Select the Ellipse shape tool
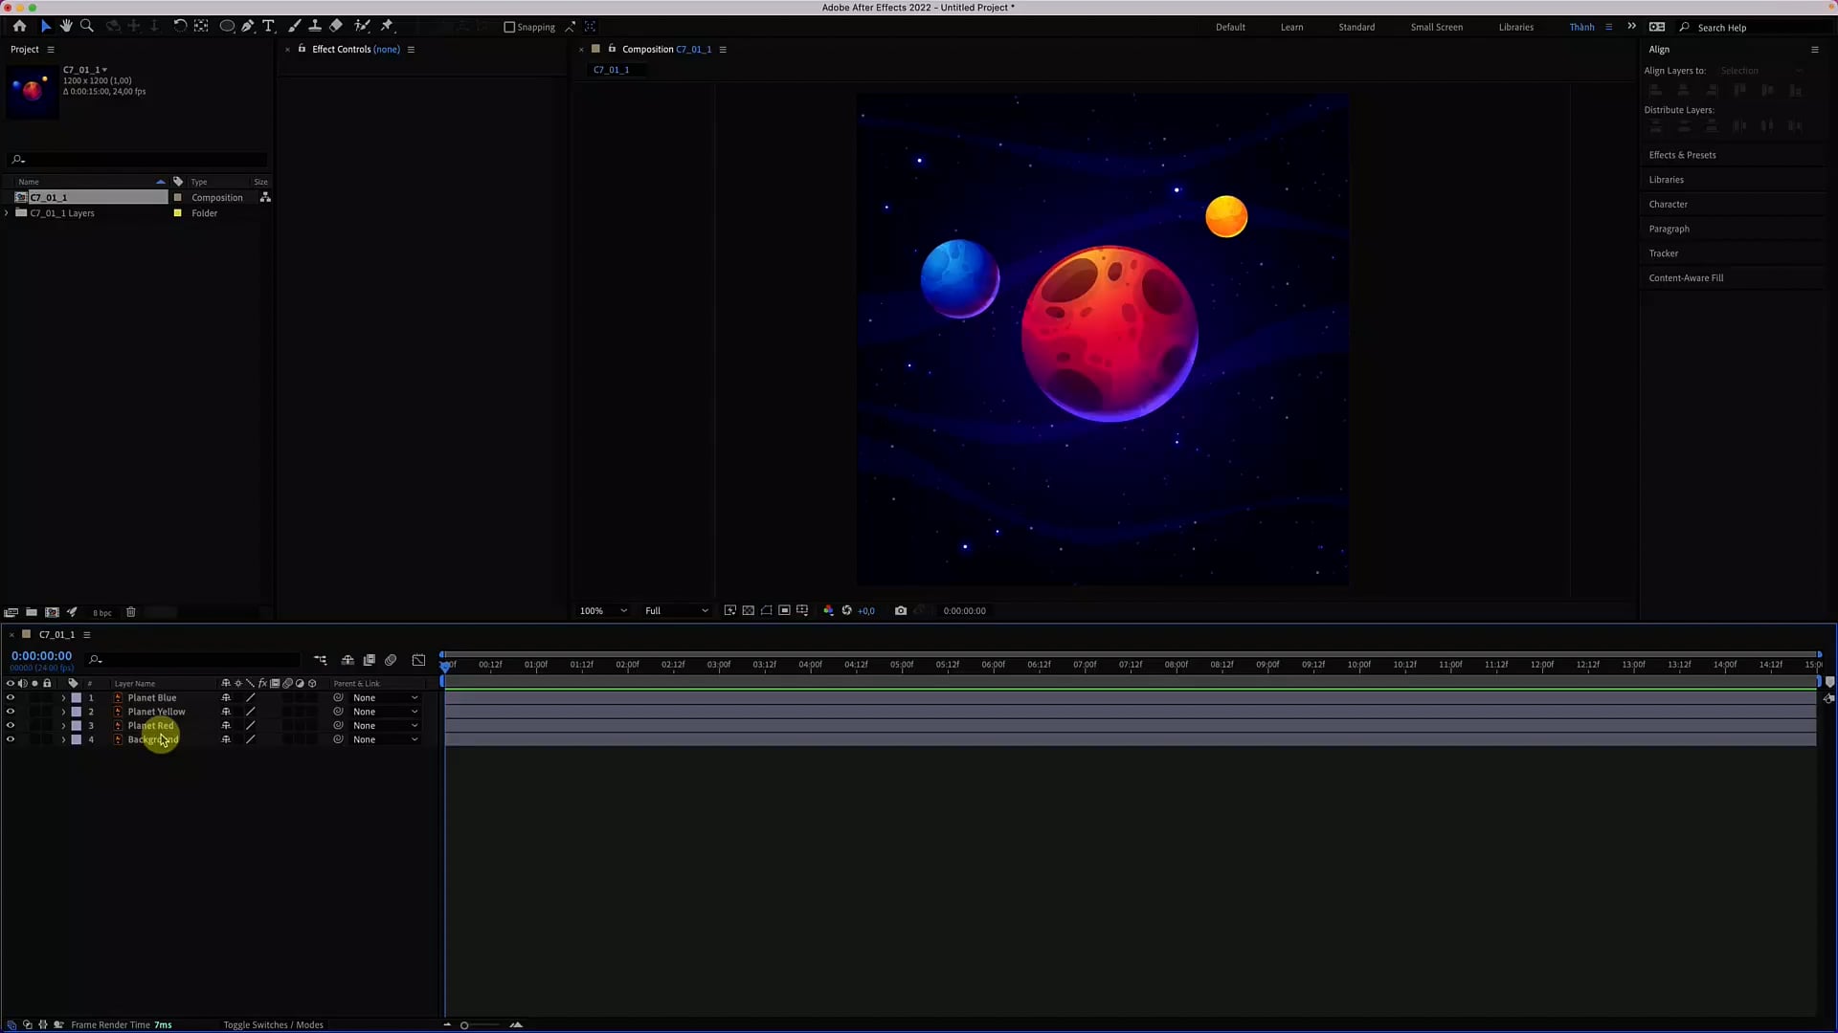Image resolution: width=1838 pixels, height=1033 pixels. point(228,26)
